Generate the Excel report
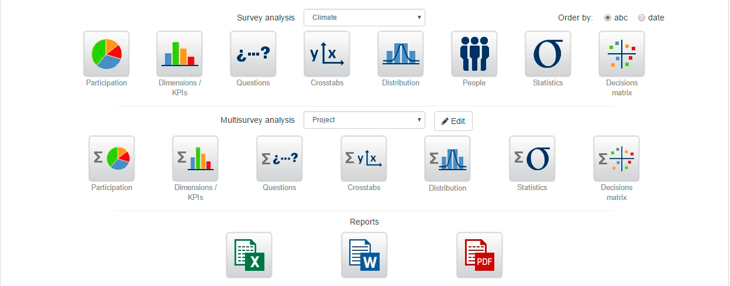Viewport: 730px width, 286px height. pos(249,255)
